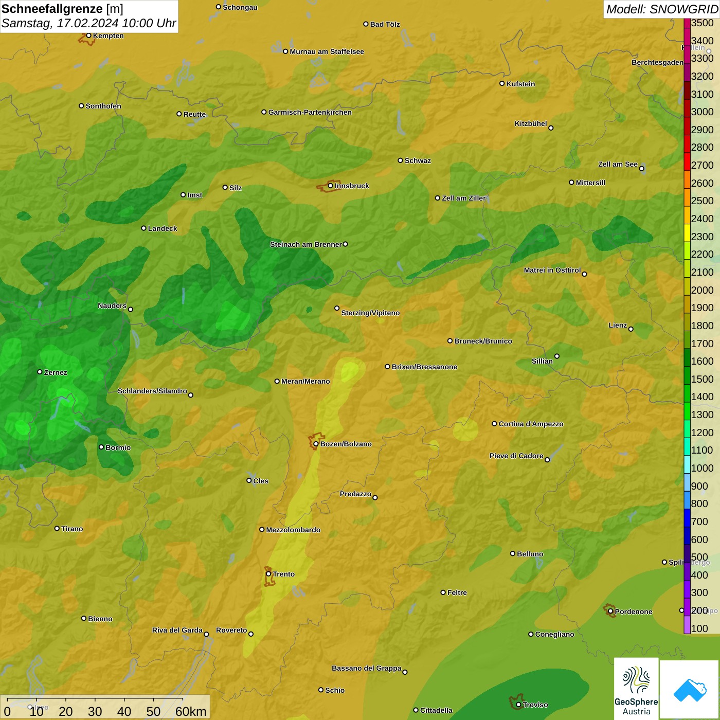The width and height of the screenshot is (720, 720).
Task: Select the Pordenone city marker
Action: point(610,611)
